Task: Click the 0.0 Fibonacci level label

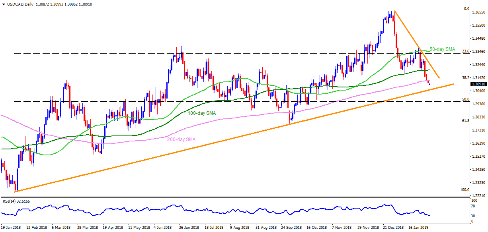Action: [x=467, y=9]
